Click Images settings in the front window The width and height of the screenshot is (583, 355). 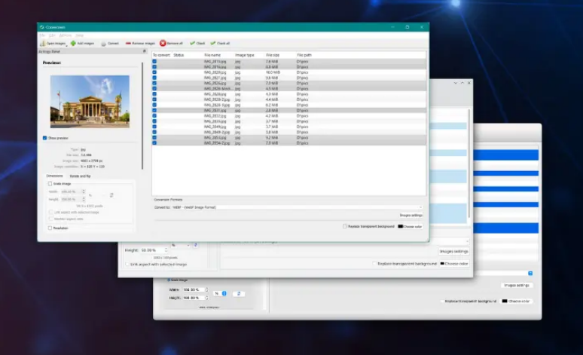tap(411, 216)
